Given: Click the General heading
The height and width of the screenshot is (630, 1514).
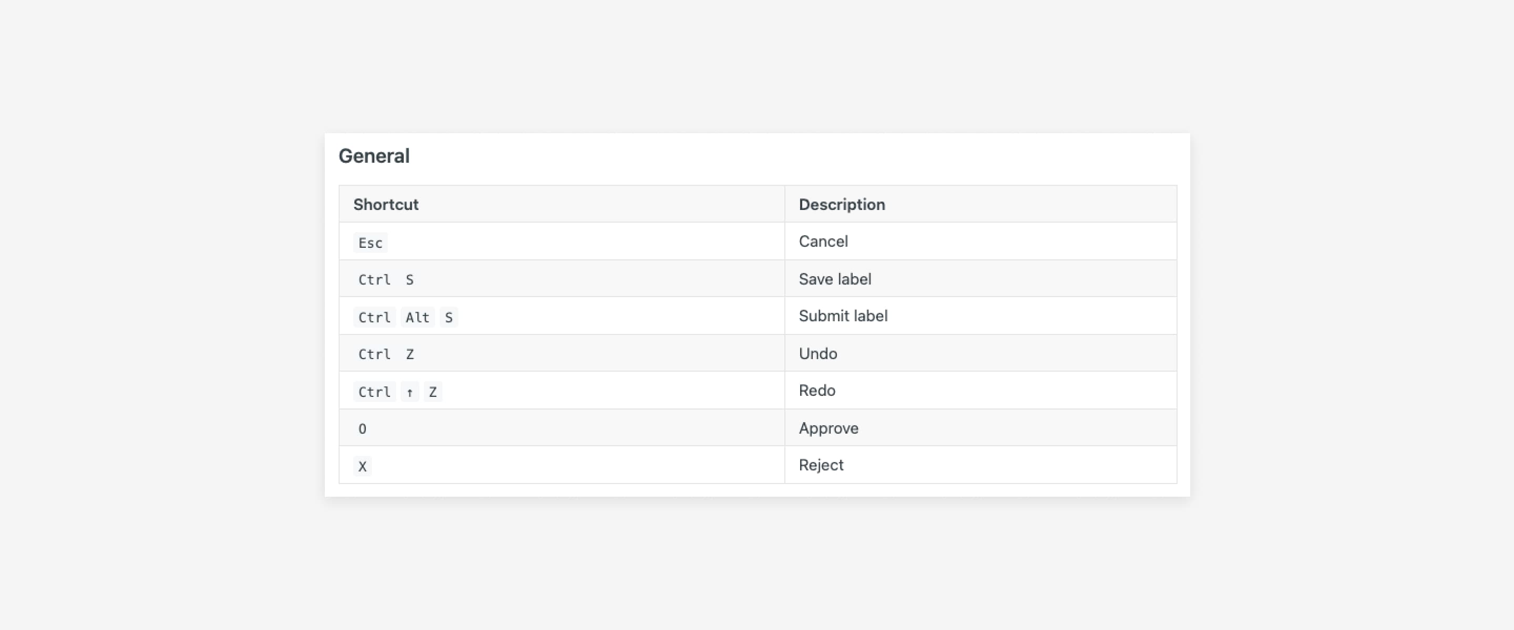Looking at the screenshot, I should point(374,156).
